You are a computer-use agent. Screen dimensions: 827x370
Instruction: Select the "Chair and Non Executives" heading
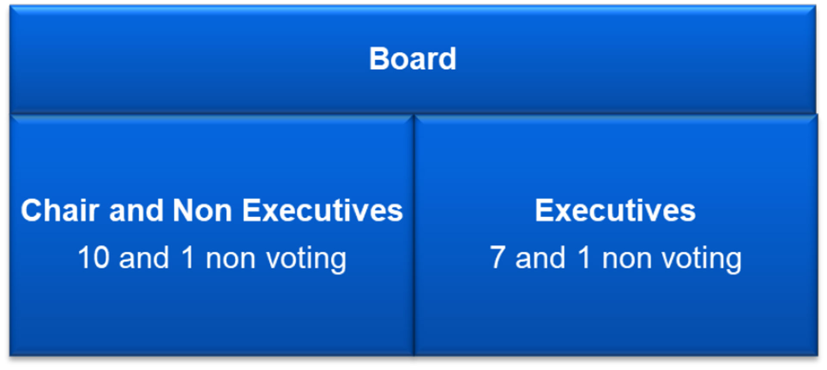coord(211,211)
